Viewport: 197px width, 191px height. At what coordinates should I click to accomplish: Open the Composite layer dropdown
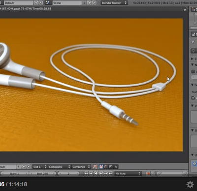[59, 167]
